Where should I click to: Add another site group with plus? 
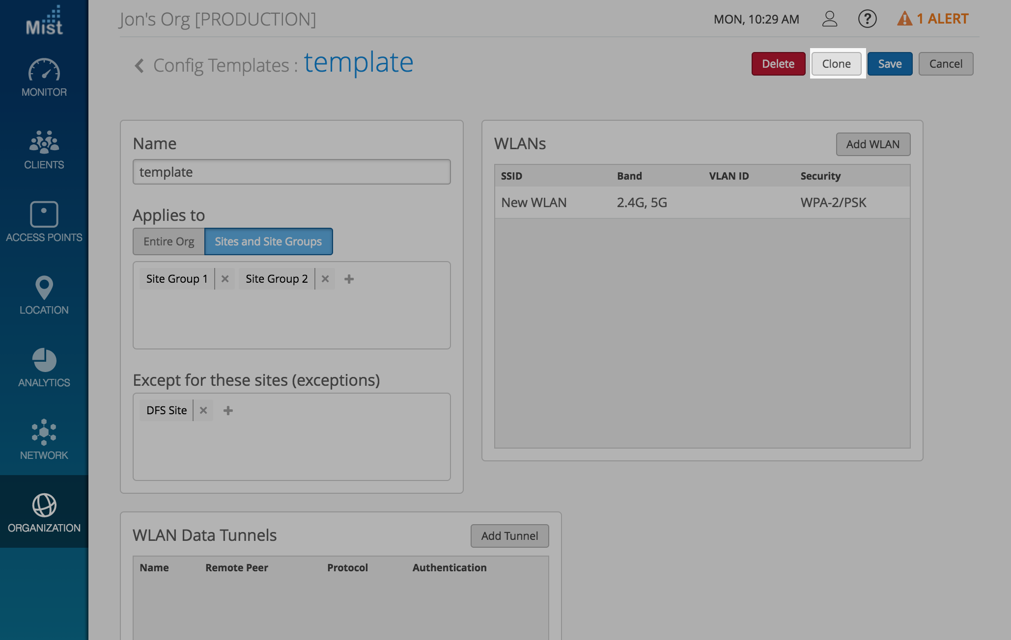[x=349, y=279]
